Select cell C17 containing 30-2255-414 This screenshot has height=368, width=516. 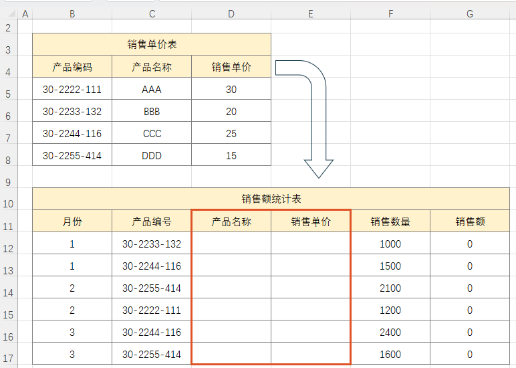(152, 354)
